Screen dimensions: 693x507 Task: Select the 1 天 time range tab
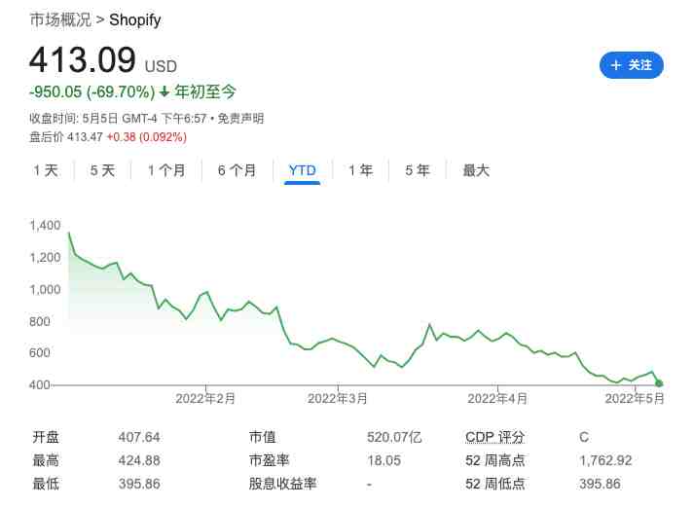pyautogui.click(x=46, y=170)
